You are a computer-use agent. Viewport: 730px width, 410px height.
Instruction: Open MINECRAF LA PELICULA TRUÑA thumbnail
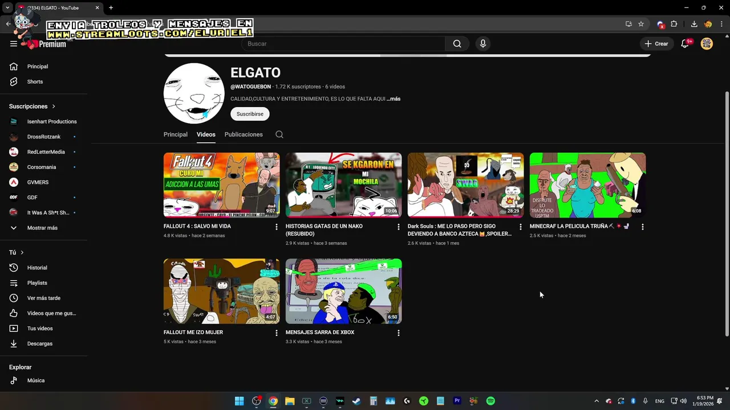(x=588, y=185)
